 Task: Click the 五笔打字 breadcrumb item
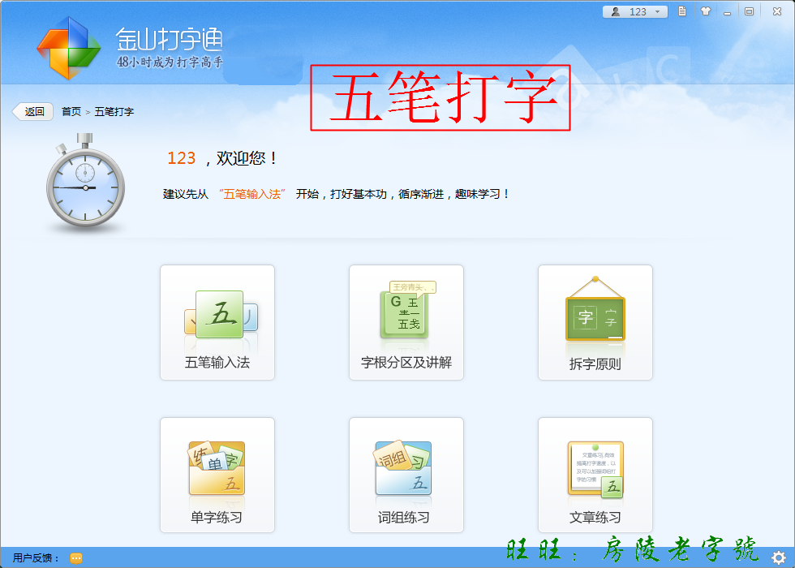pos(114,112)
